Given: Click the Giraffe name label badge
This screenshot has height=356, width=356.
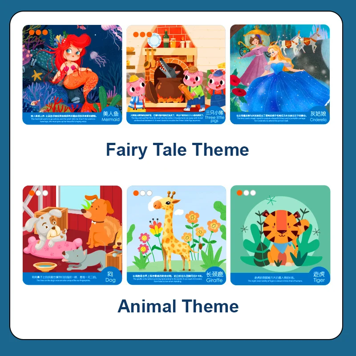Looking at the screenshot, I should [215, 276].
